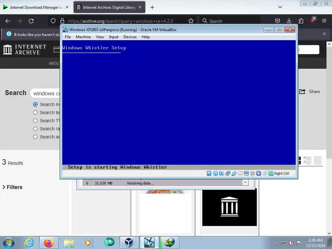Screen dimensions: 332x249
Task: Select the Search metadata radio button
Action: (35, 104)
